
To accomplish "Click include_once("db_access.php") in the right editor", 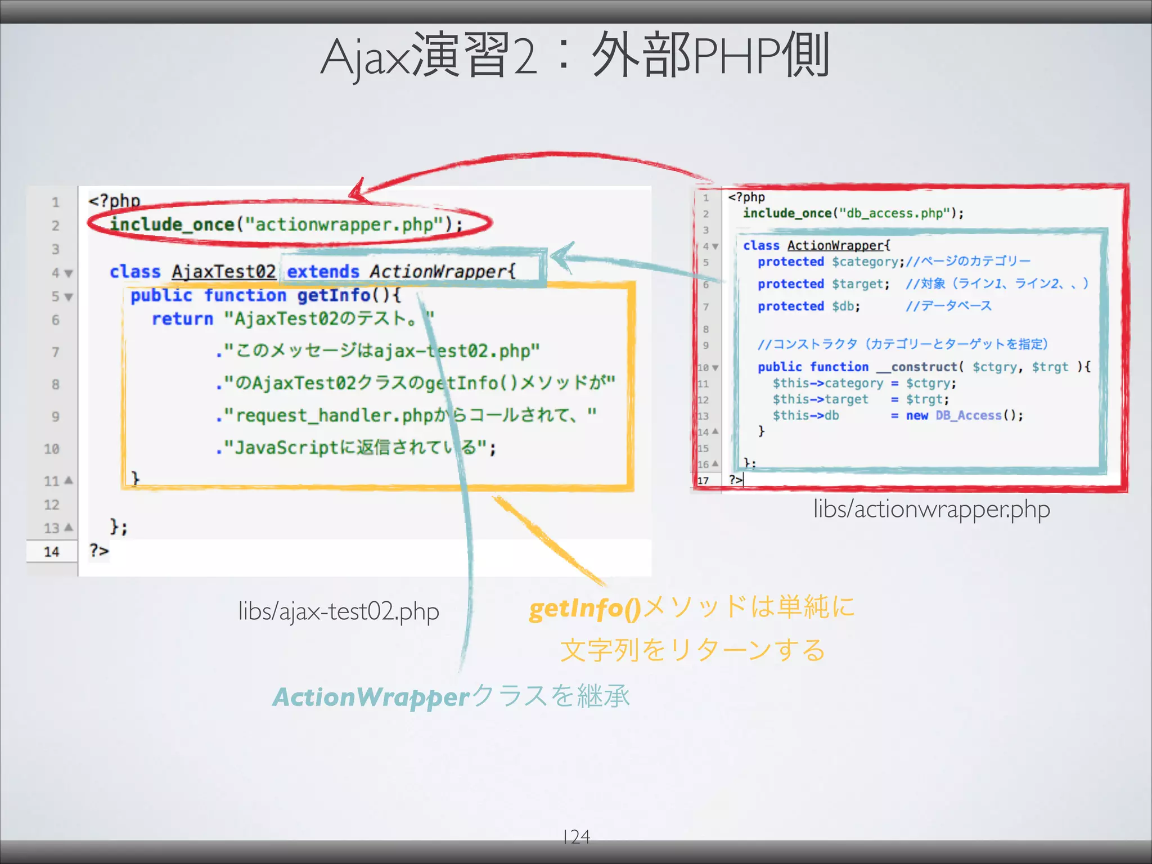I will (853, 213).
